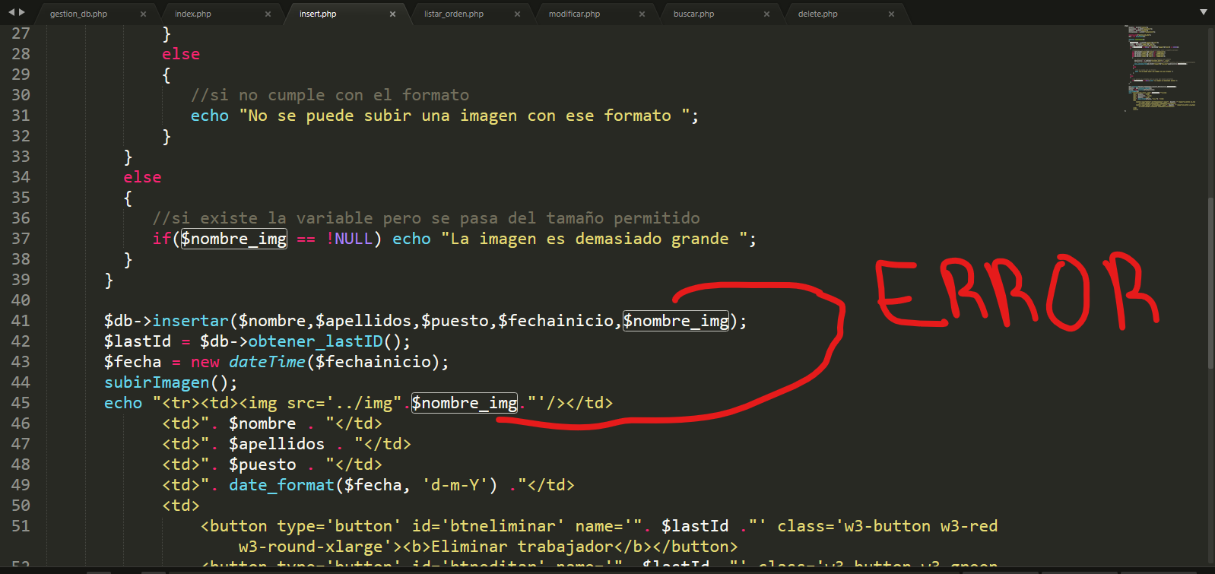This screenshot has height=574, width=1215.
Task: Click the 'd-m-Y' format string
Action: 459,485
